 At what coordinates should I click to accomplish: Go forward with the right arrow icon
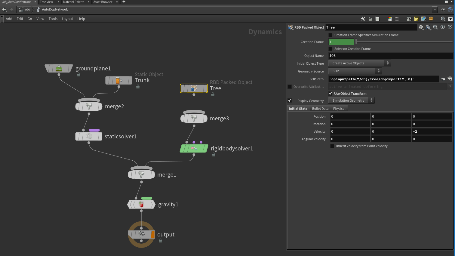tap(11, 9)
